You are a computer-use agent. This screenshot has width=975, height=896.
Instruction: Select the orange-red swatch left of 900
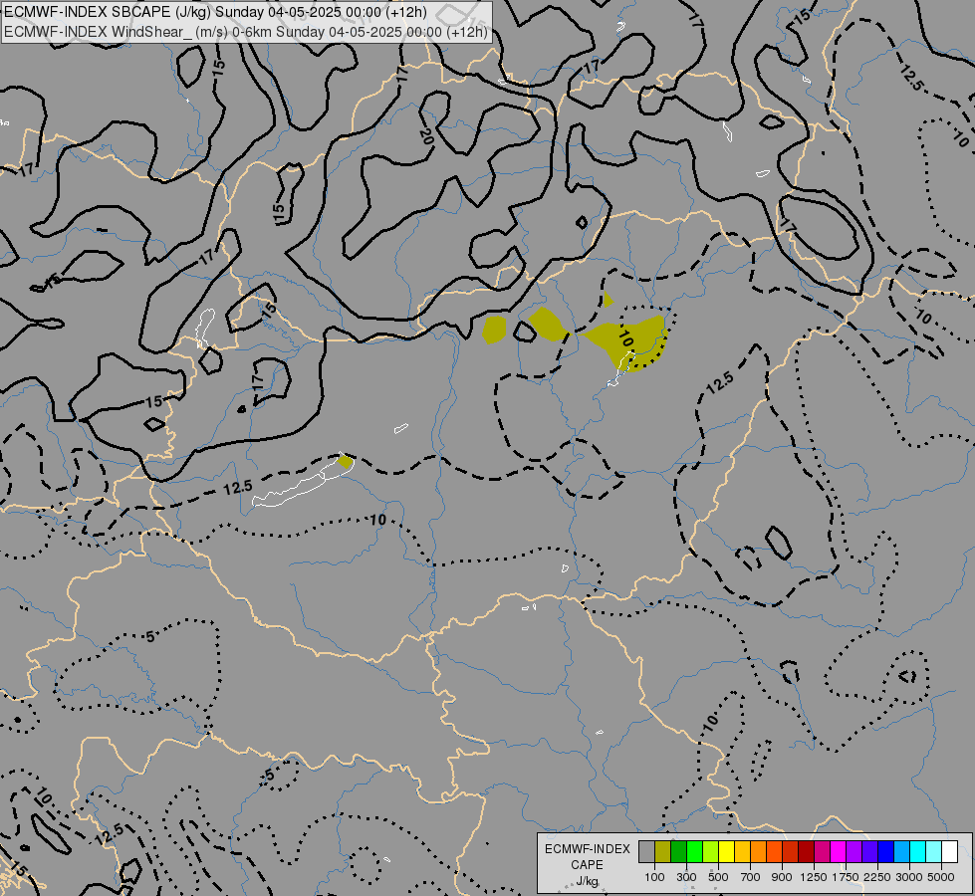pyautogui.click(x=774, y=852)
